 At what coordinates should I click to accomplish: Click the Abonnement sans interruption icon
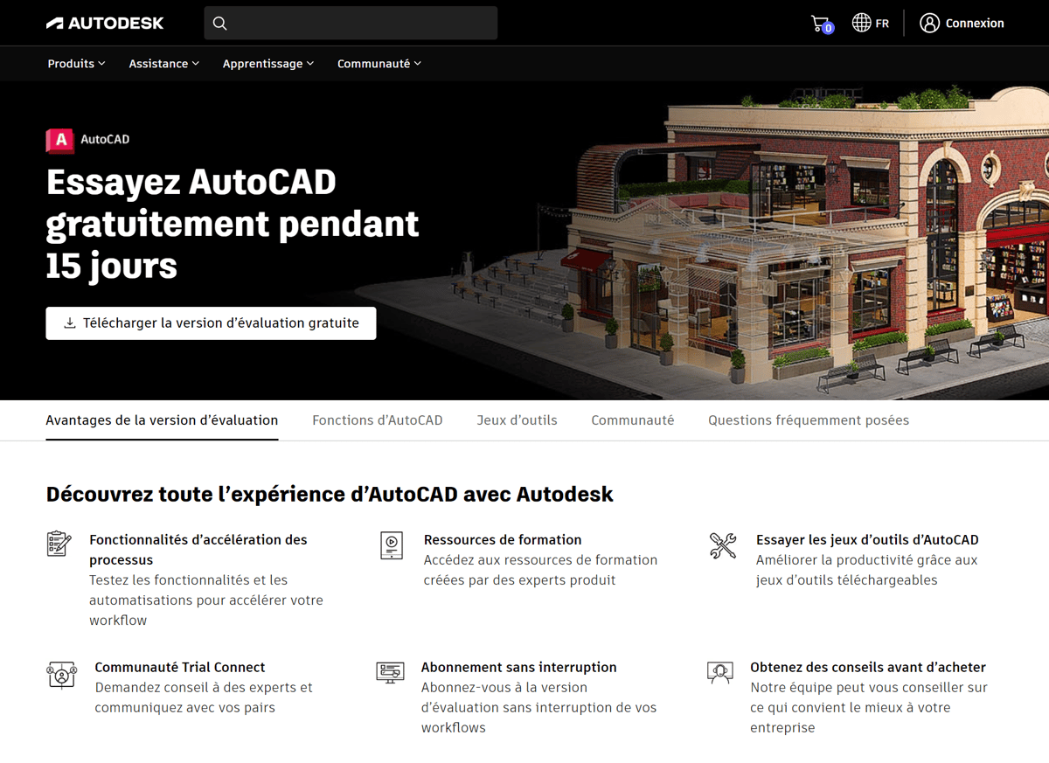390,672
